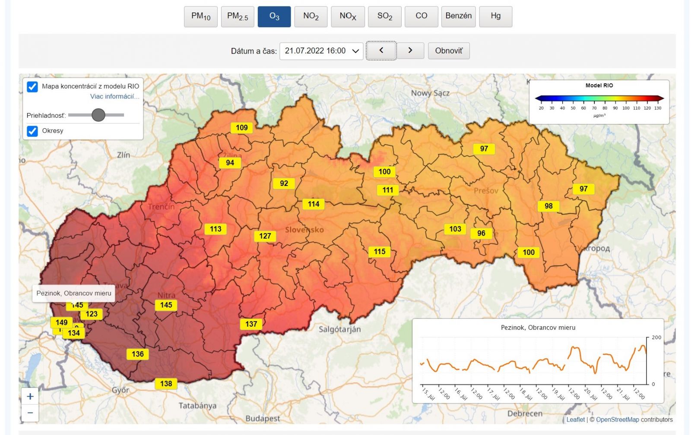The height and width of the screenshot is (435, 691).
Task: Click the 145 marker near Nitra
Action: (165, 304)
